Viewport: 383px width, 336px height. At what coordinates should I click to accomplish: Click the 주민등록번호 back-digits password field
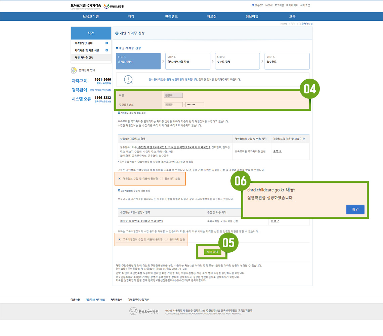coord(195,105)
